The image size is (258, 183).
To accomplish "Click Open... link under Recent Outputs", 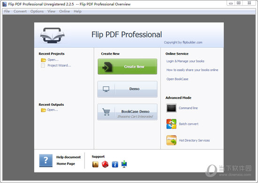I will [x=53, y=110].
